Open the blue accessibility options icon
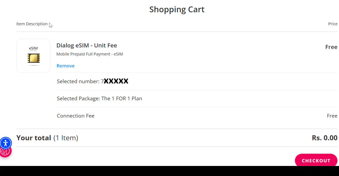The height and width of the screenshot is (176, 339). click(x=6, y=143)
